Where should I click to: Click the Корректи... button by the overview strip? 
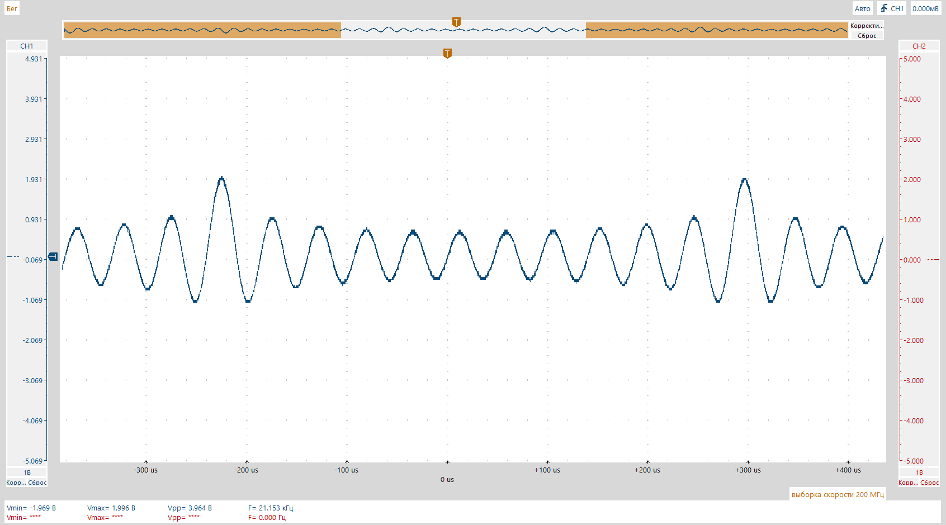[x=867, y=26]
